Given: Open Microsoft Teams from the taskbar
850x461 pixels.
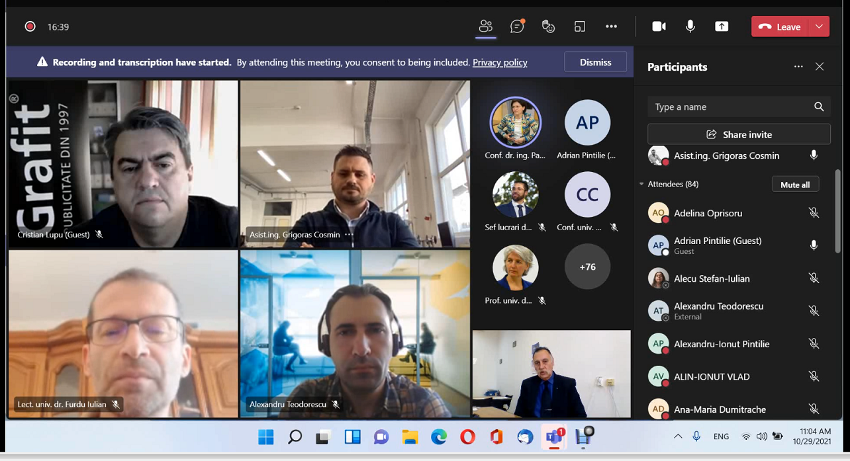Looking at the screenshot, I should (x=554, y=437).
